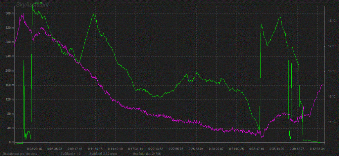
Task: Click the 16 °C temperature axis label
Action: (x=332, y=71)
